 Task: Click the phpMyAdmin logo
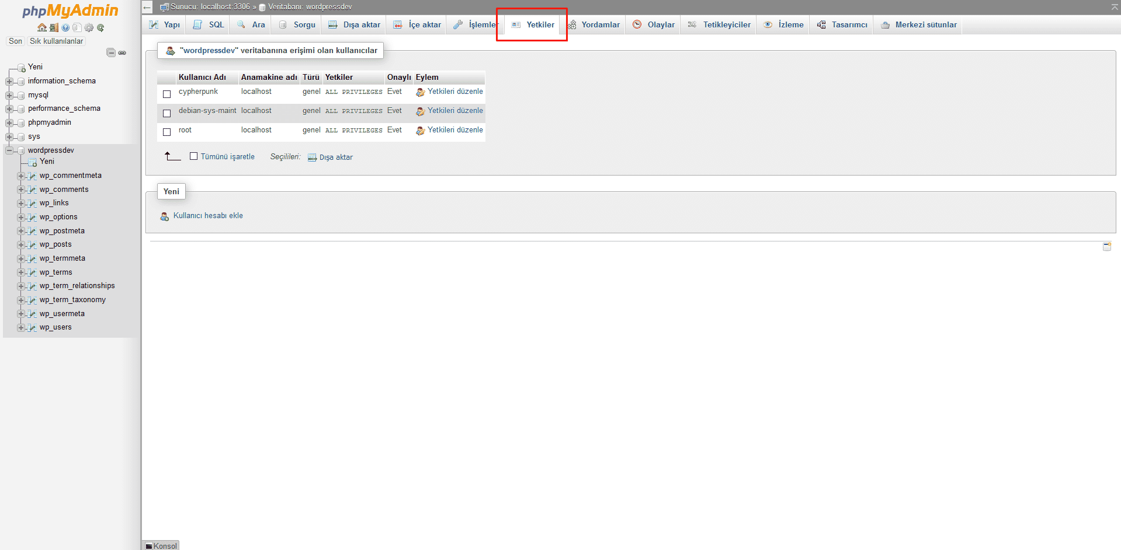(x=70, y=10)
